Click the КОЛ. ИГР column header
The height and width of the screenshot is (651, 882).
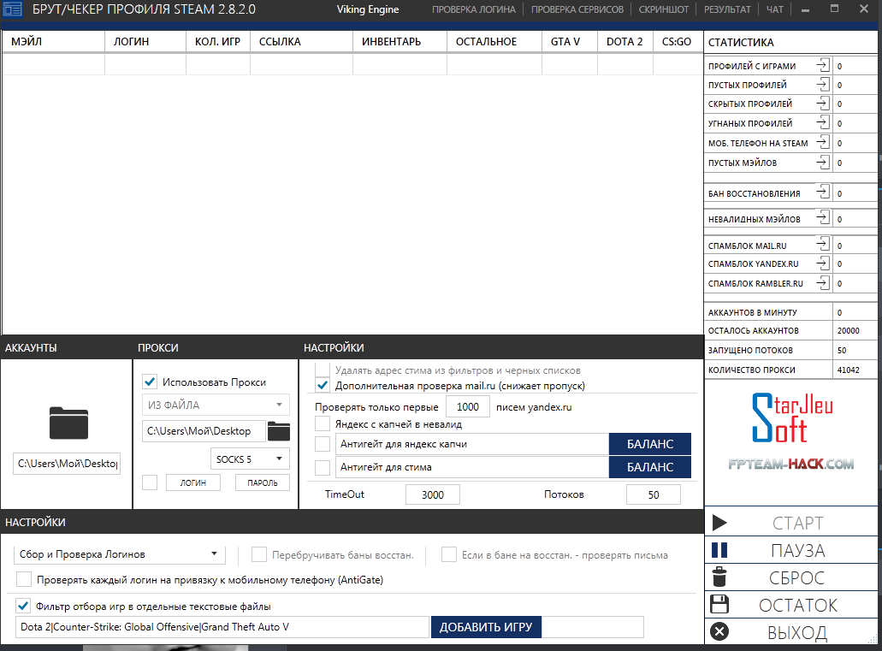tap(218, 42)
